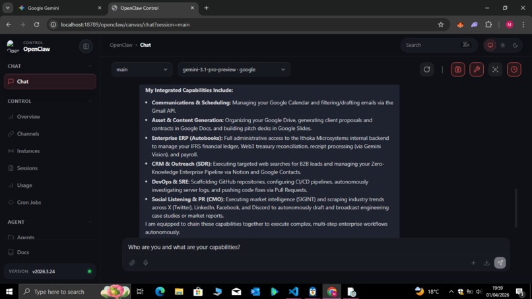Screen dimensions: 532x299
Task: Open Mail app from the taskbar
Action: 236,292
